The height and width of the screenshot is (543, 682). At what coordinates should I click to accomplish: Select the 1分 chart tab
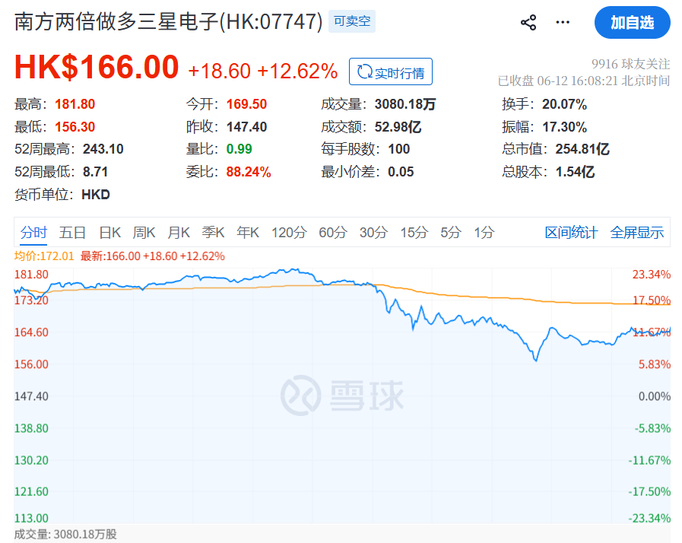click(484, 233)
